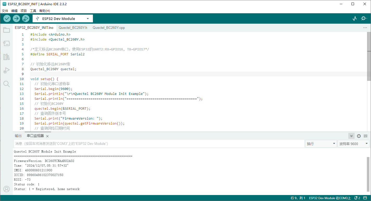Click the Time output line in monitor
This screenshot has height=201, width=371.
click(41, 166)
